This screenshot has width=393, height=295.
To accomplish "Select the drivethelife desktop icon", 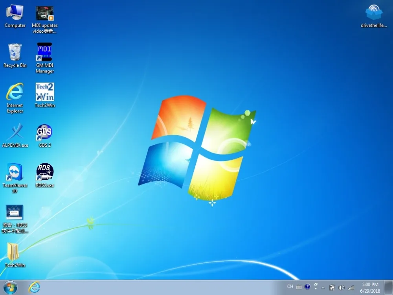I will (374, 16).
